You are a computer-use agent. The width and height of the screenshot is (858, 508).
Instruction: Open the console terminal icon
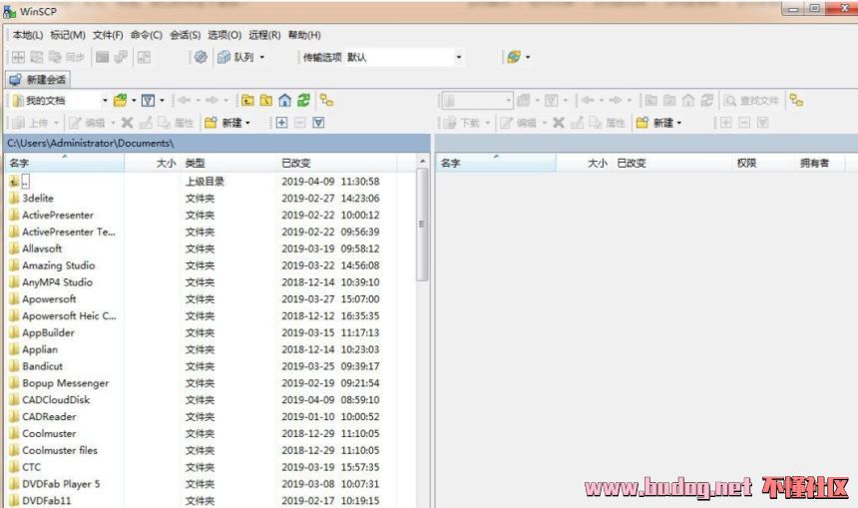[103, 57]
